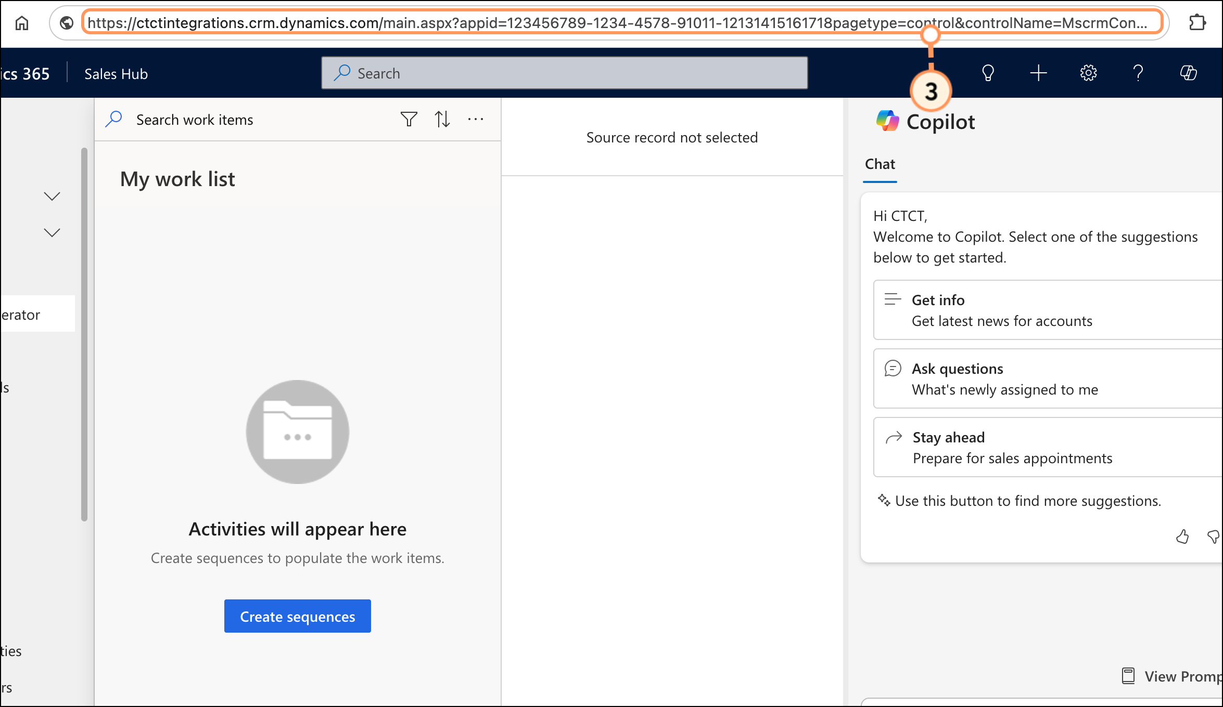Open the work list more options ellipsis
Image resolution: width=1223 pixels, height=707 pixels.
point(476,120)
